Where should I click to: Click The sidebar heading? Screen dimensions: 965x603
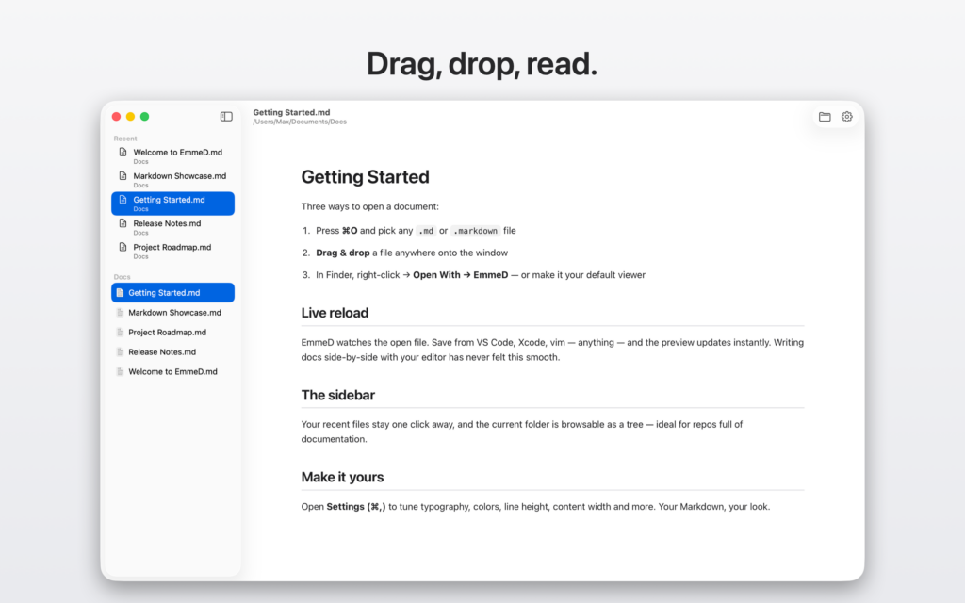tap(338, 395)
